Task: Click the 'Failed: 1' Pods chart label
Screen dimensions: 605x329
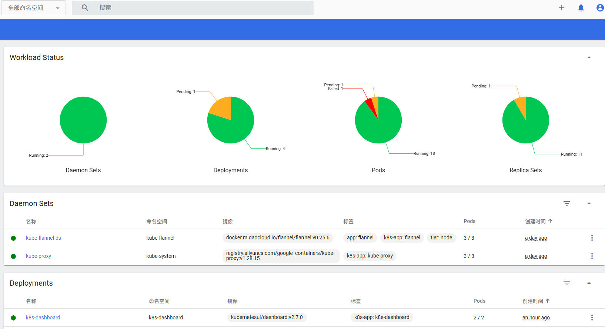Action: [335, 89]
